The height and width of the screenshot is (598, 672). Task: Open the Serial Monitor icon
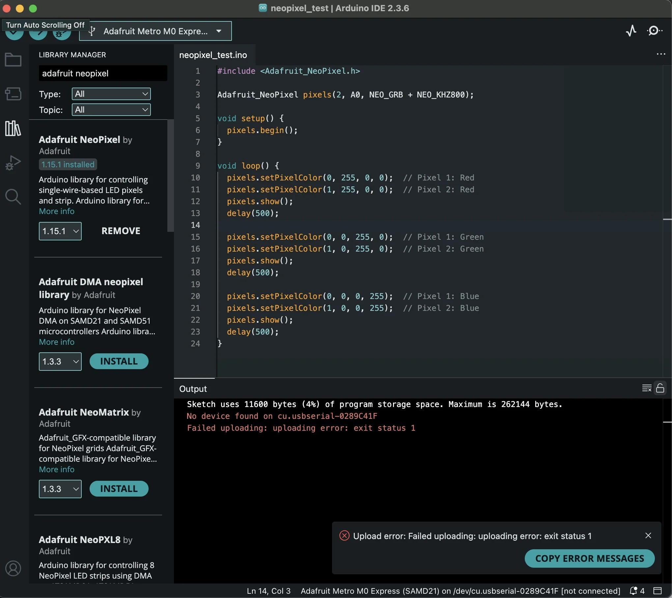click(654, 31)
